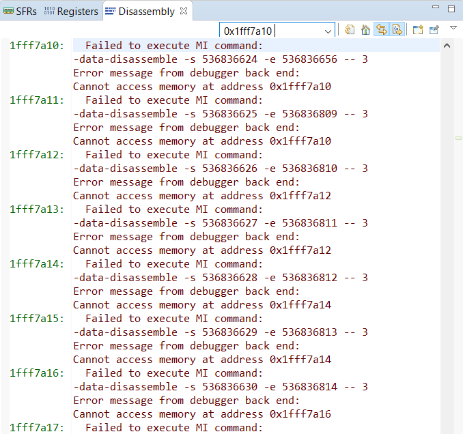Screen dimensions: 463x434
Task: Click line '-data-disassemble -s 536836626 -e 536836810'
Action: click(x=221, y=168)
